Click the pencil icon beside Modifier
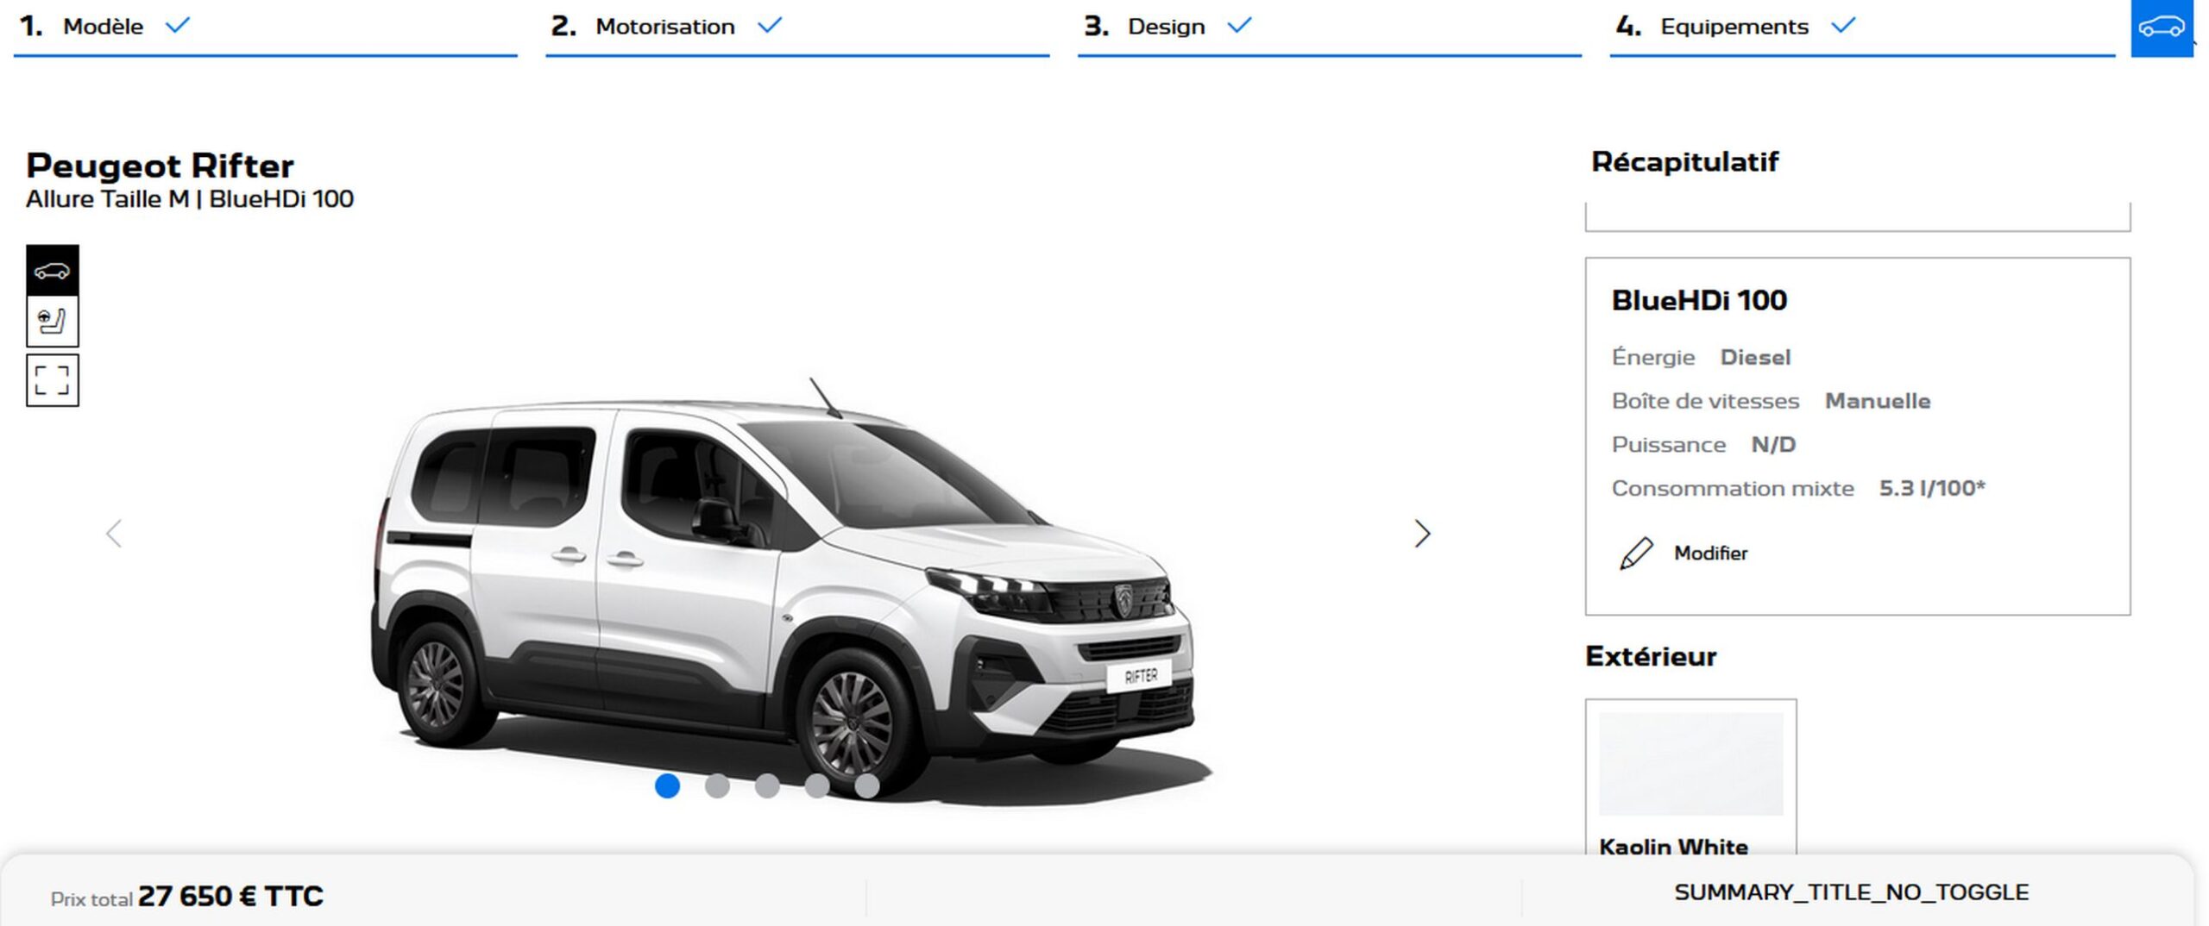Image resolution: width=2209 pixels, height=926 pixels. [x=1635, y=554]
